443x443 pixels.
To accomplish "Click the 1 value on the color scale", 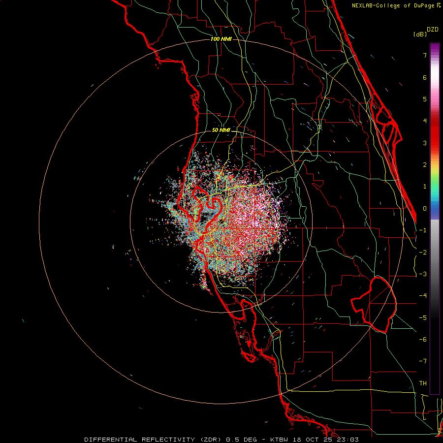I will click(425, 187).
